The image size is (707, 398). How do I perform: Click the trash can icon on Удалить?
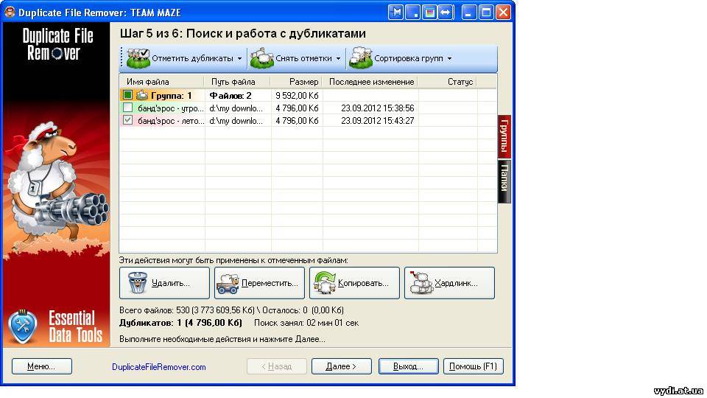tap(138, 283)
